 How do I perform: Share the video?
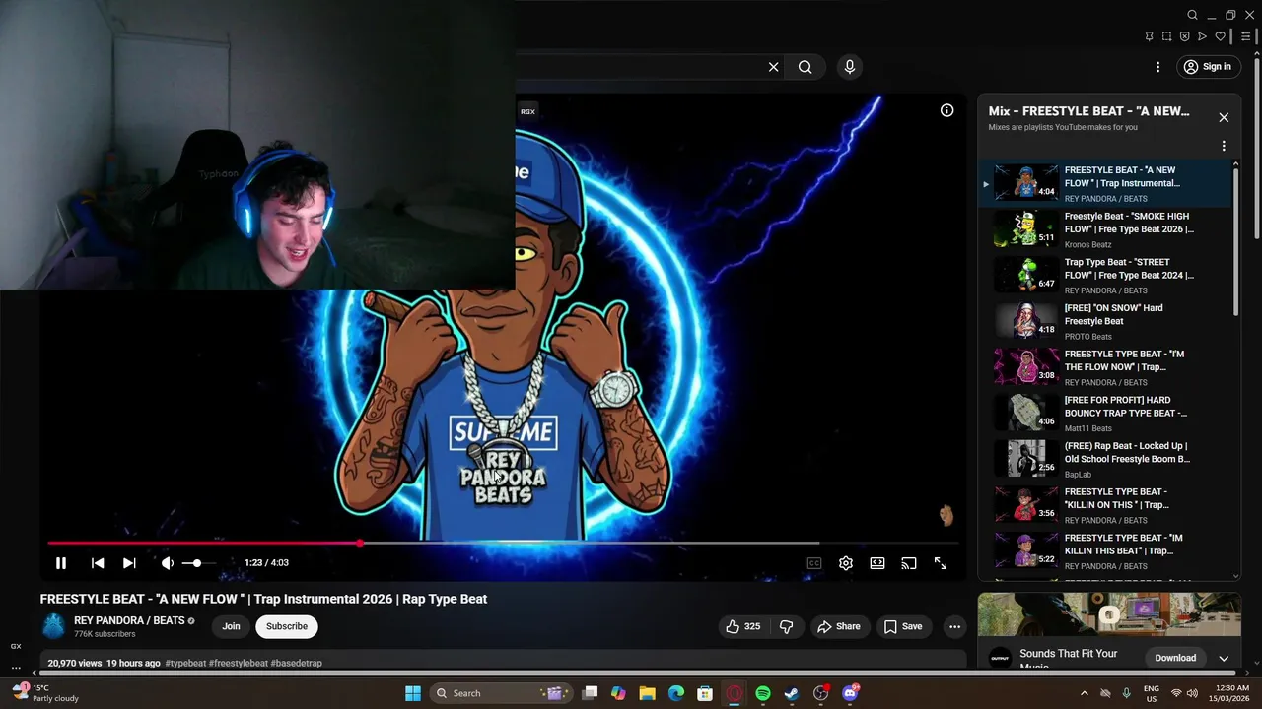point(838,626)
